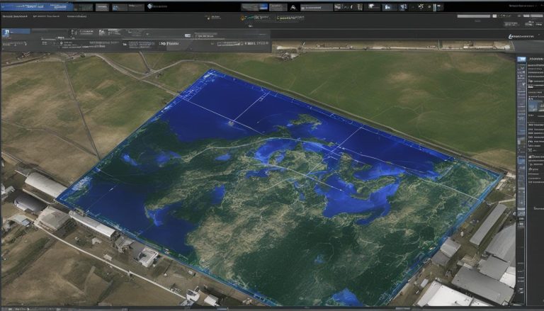Click the small white badge button in options bar
This screenshot has width=544, height=311.
point(188,35)
